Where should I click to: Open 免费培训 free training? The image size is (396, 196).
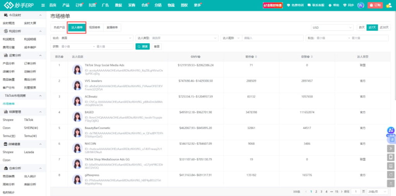point(295,5)
